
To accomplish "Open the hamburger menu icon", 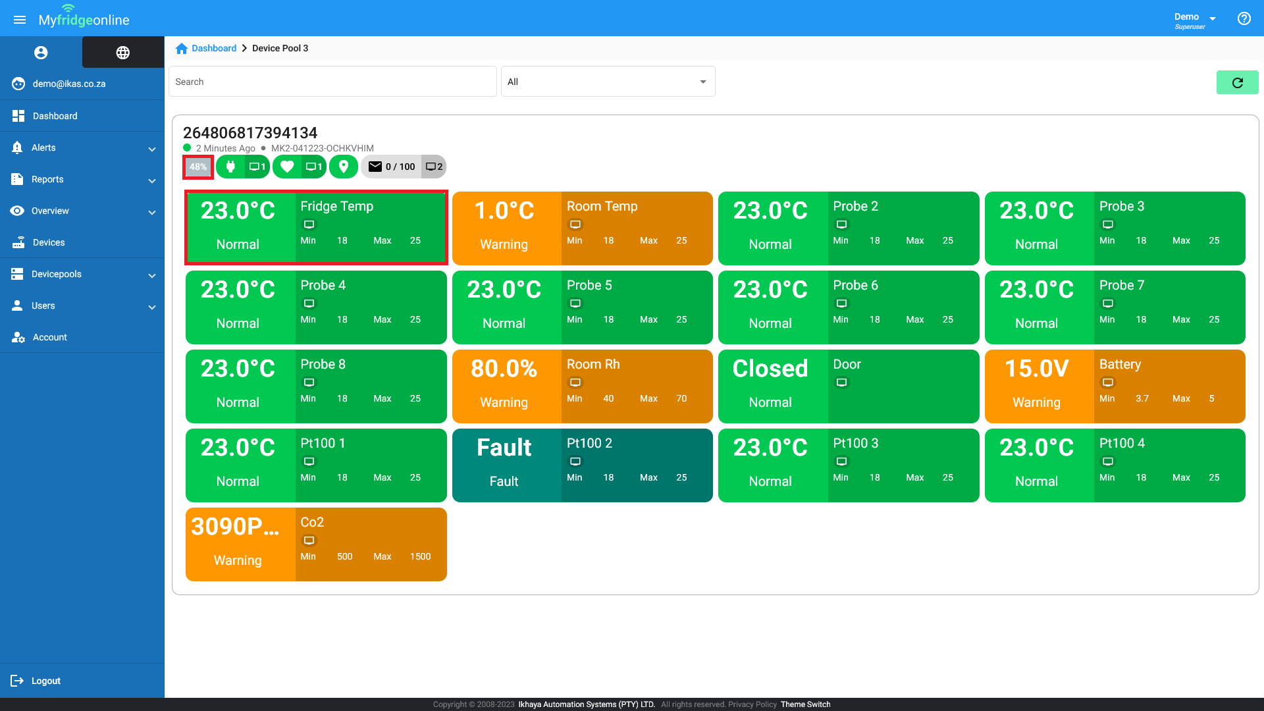I will (20, 20).
